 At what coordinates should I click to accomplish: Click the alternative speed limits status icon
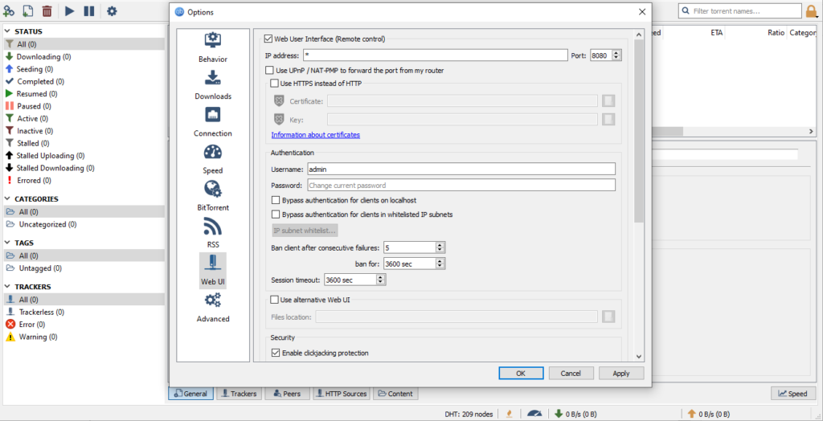pyautogui.click(x=534, y=414)
